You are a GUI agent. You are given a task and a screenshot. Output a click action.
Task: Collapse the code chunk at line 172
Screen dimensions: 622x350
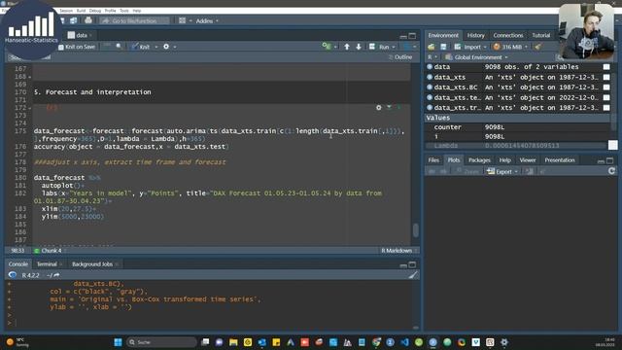[30, 108]
